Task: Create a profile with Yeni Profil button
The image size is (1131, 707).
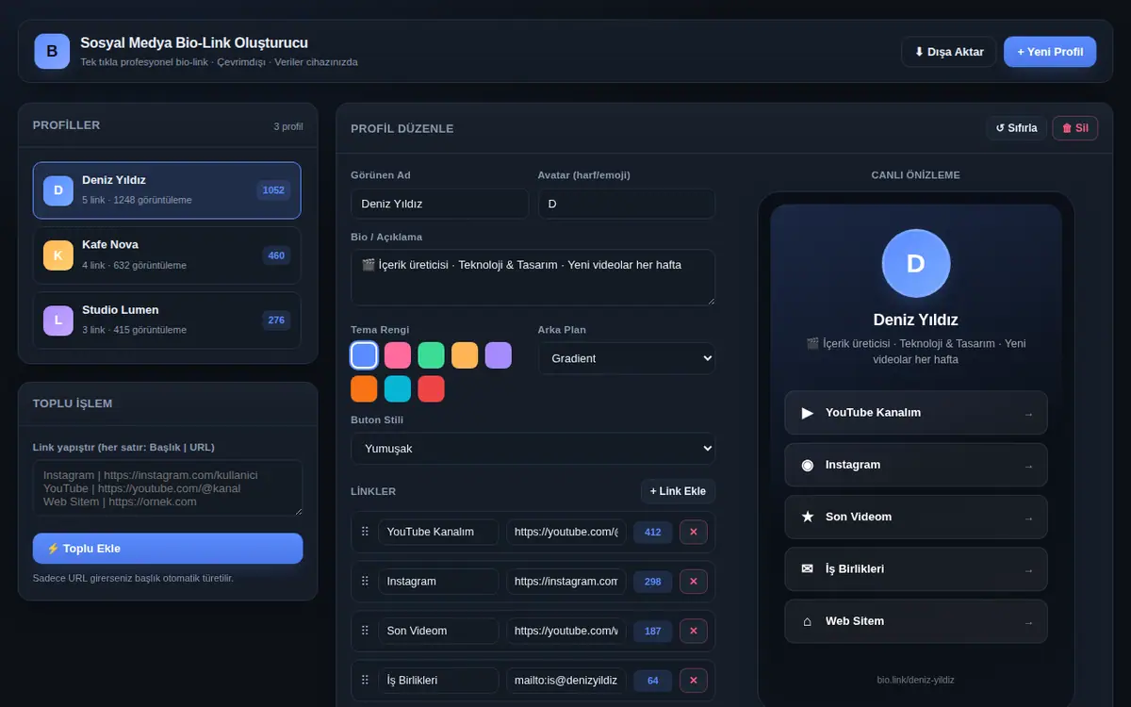Action: [x=1050, y=52]
